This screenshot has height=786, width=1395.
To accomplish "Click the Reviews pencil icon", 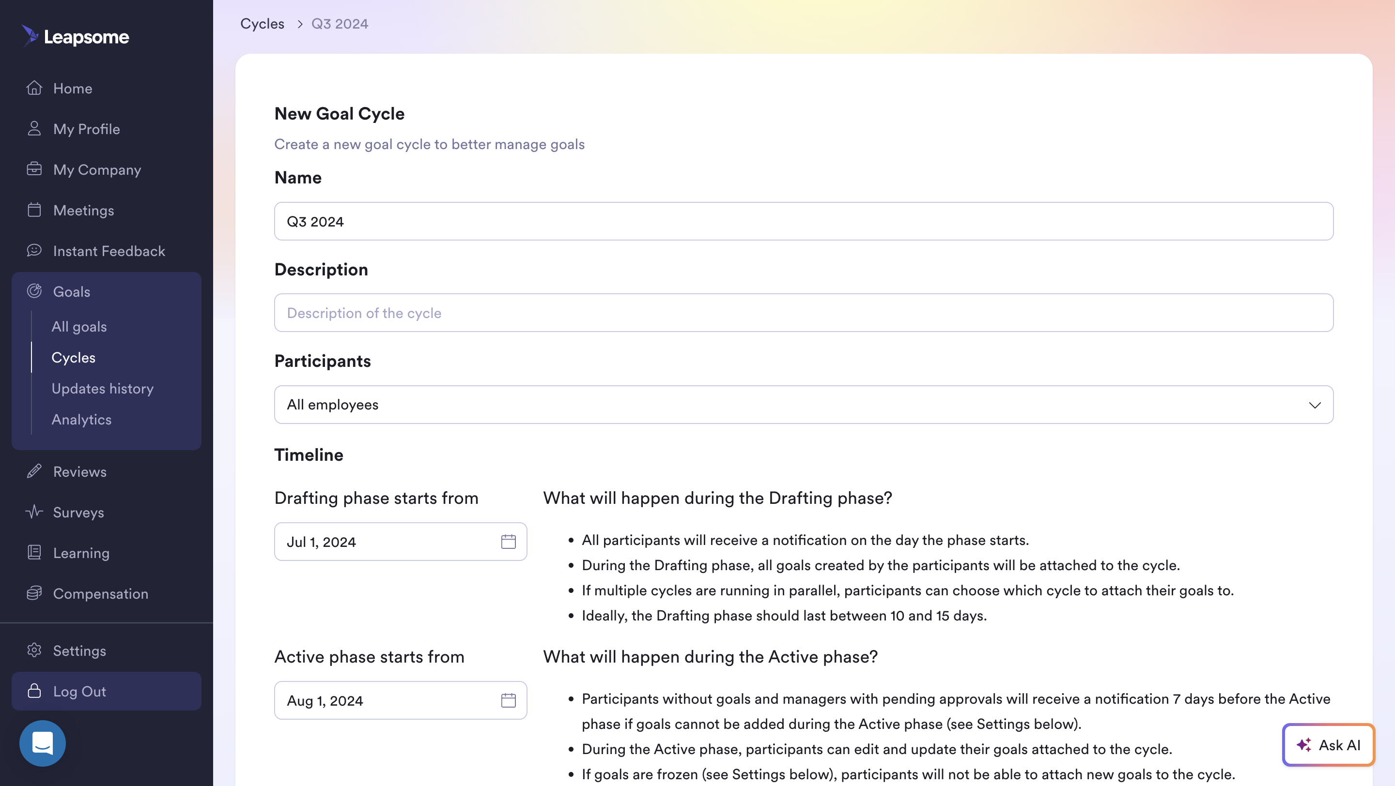I will coord(34,471).
